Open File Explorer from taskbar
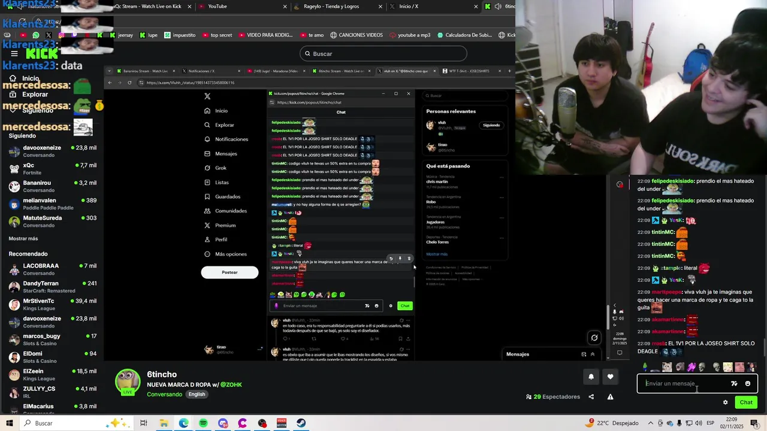767x431 pixels. coord(164,423)
